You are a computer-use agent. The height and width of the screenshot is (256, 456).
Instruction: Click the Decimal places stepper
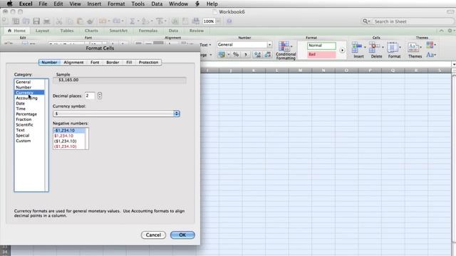pyautogui.click(x=100, y=95)
